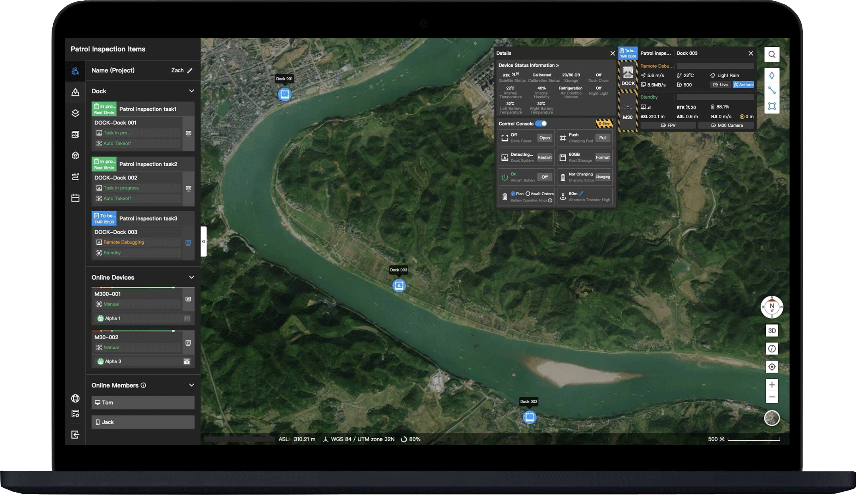Collapse the Online Members list
The width and height of the screenshot is (856, 495).
191,385
